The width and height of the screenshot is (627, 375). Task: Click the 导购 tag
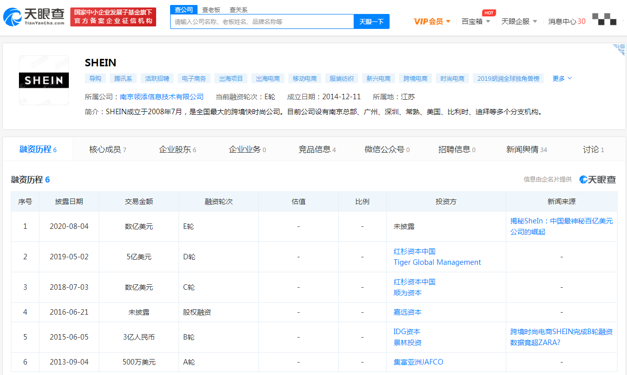(95, 78)
